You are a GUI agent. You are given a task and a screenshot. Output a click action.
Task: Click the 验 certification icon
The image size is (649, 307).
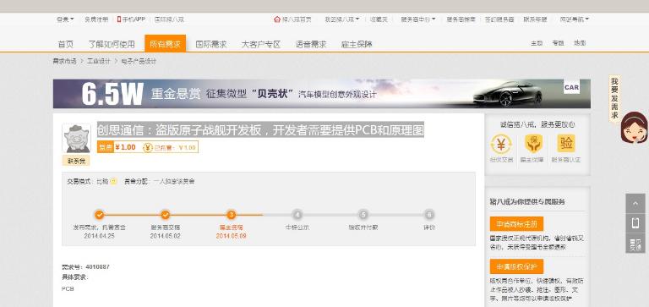566,143
